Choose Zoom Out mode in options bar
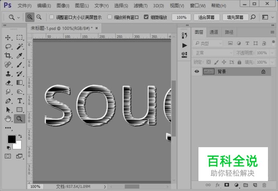The width and height of the screenshot is (278, 191). [39, 17]
